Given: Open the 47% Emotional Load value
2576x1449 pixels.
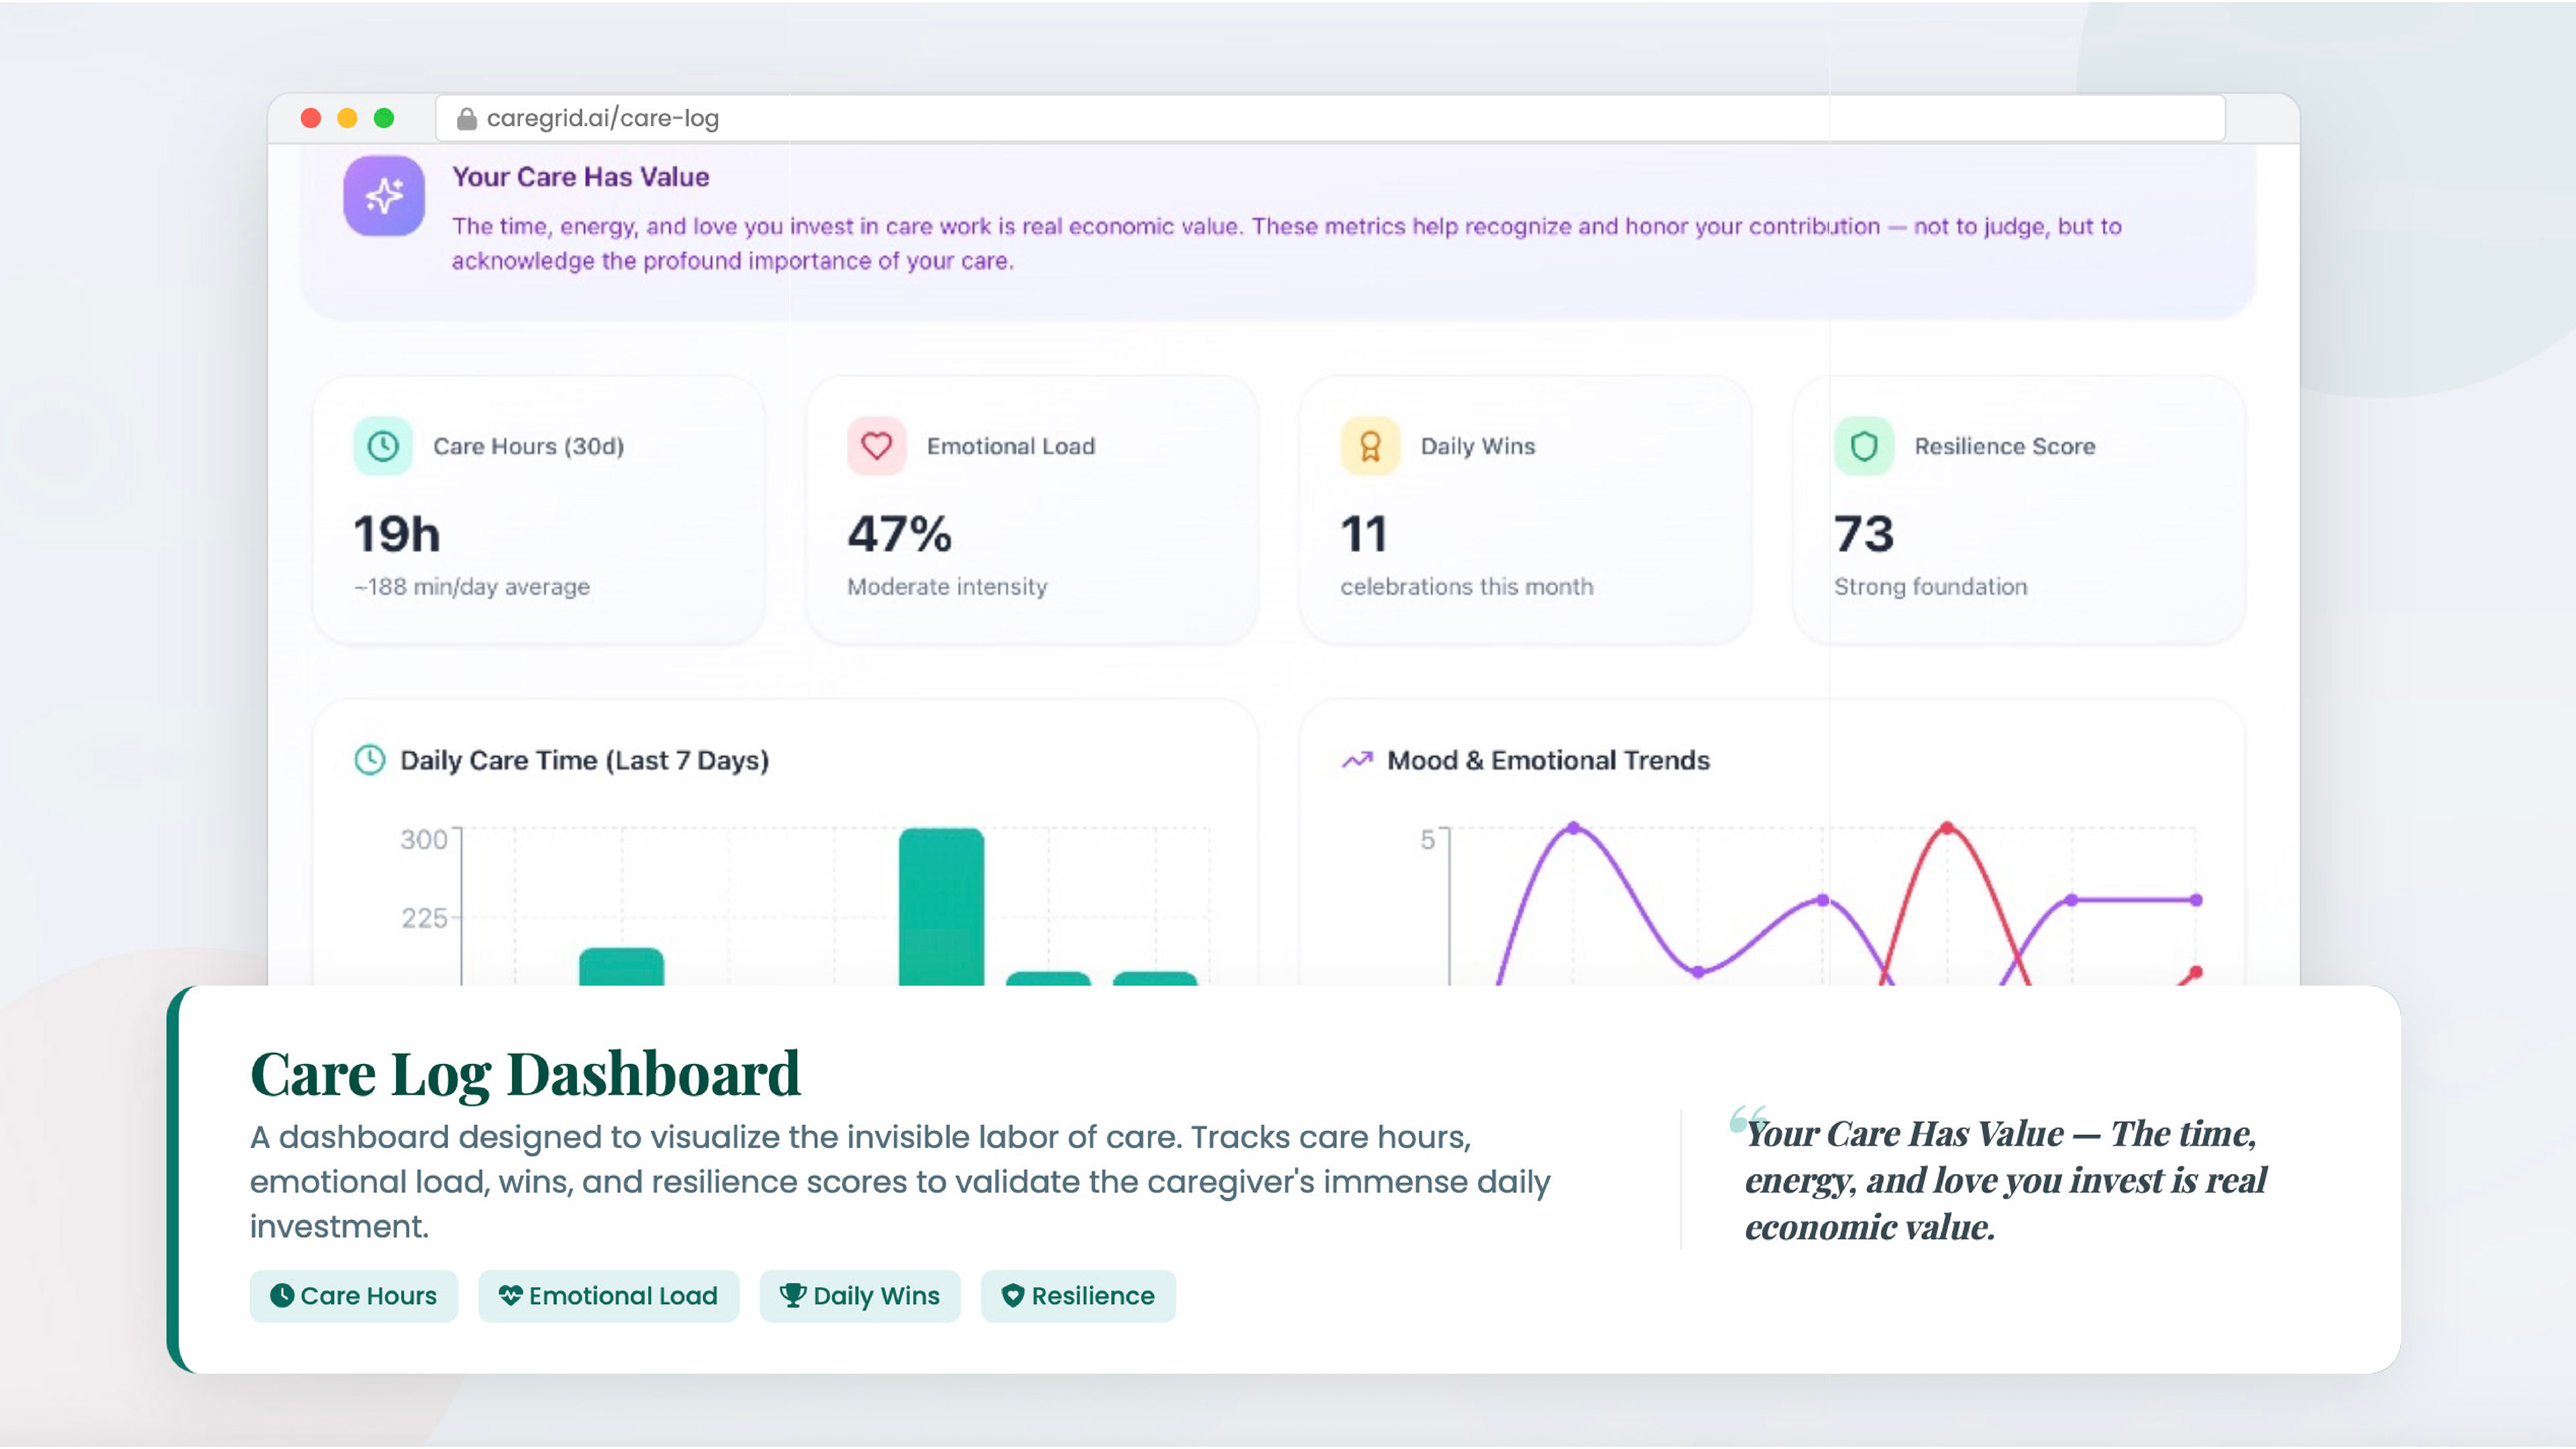Looking at the screenshot, I should coord(899,534).
